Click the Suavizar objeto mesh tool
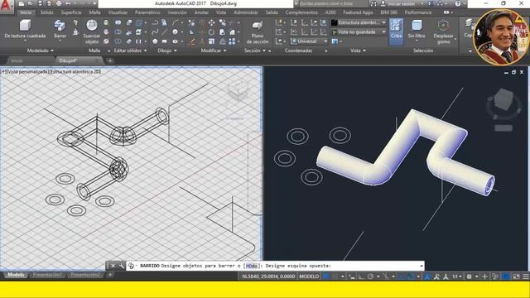 click(92, 31)
